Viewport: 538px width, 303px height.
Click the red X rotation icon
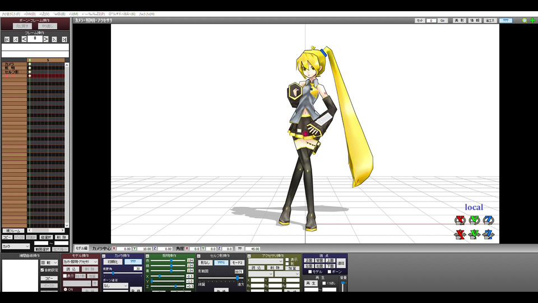[x=460, y=220]
